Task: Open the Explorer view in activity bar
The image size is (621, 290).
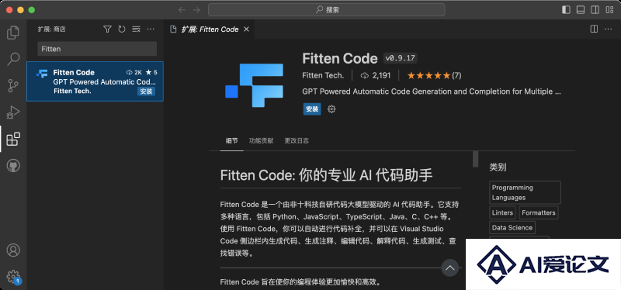Action: pyautogui.click(x=13, y=33)
